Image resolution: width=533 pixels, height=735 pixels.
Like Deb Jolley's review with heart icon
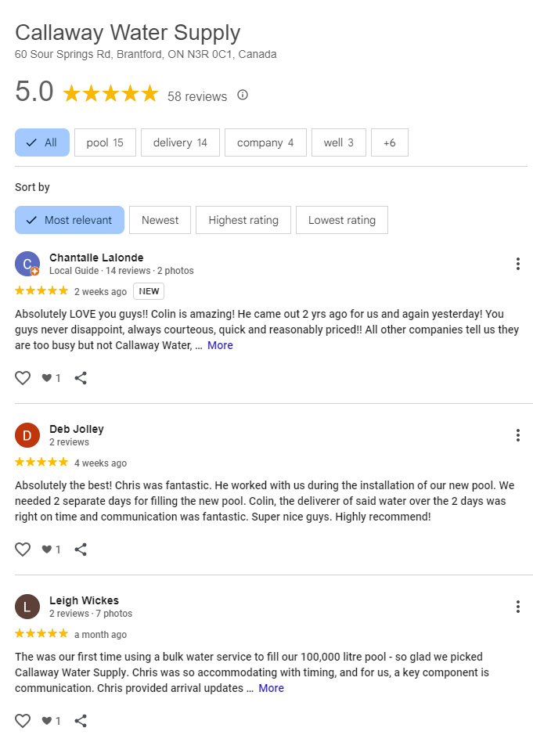(23, 549)
